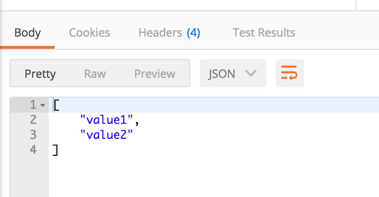Select the Test Results tab
Viewport: 379px width, 197px height.
(x=264, y=33)
